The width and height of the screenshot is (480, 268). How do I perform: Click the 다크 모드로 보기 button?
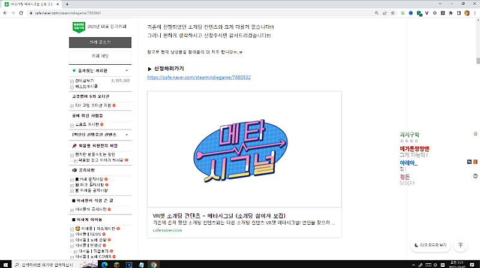coord(430,245)
